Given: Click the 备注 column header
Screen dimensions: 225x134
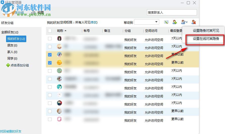Looking at the screenshot, I should 107,31.
